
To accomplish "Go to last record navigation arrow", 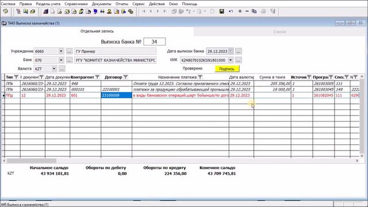I will [x=165, y=11].
